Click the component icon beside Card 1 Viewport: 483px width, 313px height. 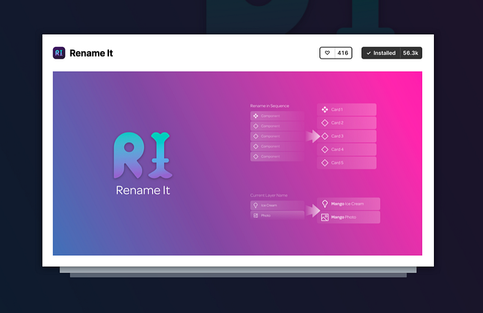click(325, 110)
